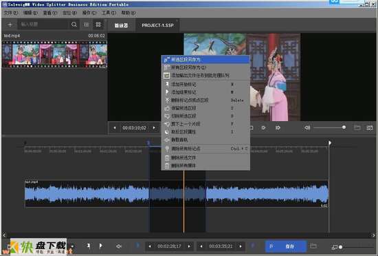The height and width of the screenshot is (256, 378).
Task: Click the media search text field
Action: tap(43, 25)
